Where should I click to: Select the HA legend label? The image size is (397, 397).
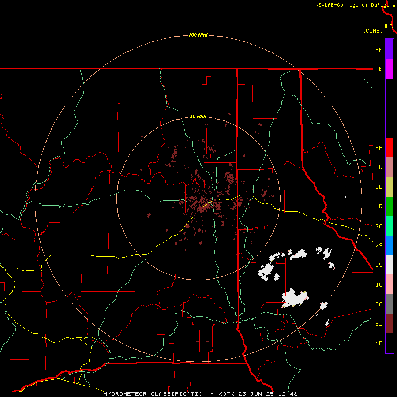[x=378, y=148]
